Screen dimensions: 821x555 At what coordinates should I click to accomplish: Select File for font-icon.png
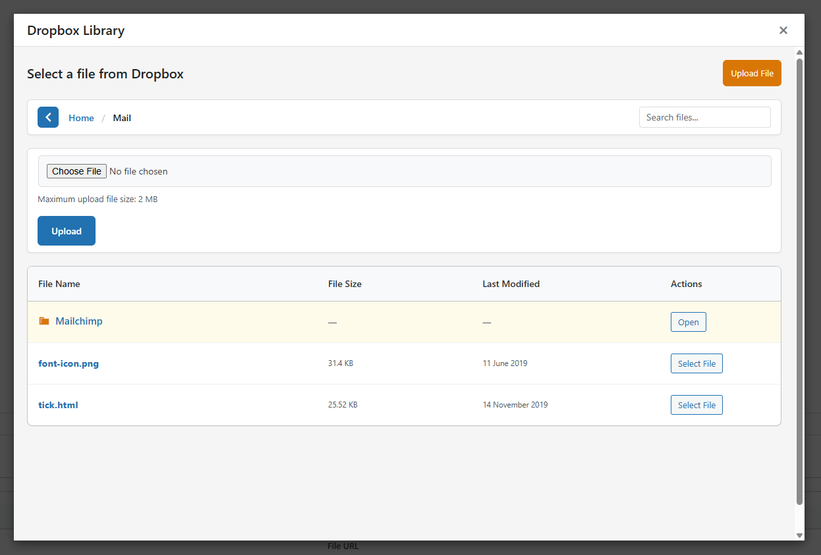click(x=696, y=363)
